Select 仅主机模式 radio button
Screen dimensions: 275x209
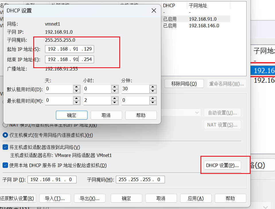click(x=5, y=135)
